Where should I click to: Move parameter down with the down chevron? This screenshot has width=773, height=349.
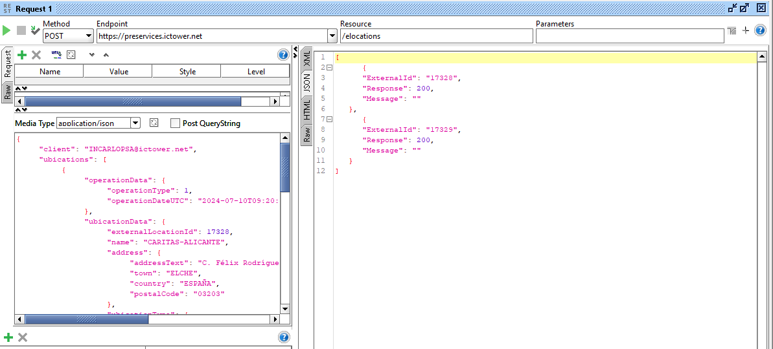click(x=92, y=55)
